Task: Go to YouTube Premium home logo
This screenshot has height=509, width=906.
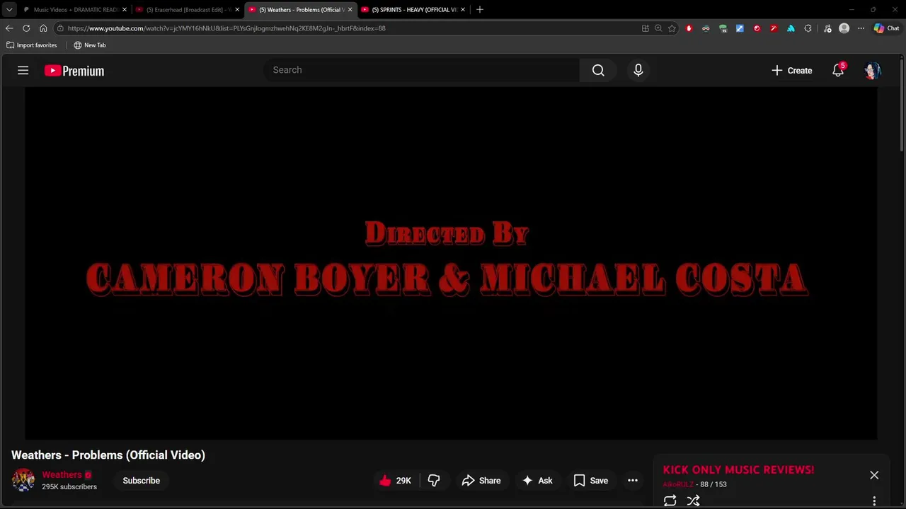Action: pyautogui.click(x=74, y=71)
